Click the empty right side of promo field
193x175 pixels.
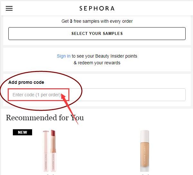point(127,95)
